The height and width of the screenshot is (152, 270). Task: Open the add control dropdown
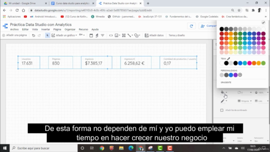(82, 35)
